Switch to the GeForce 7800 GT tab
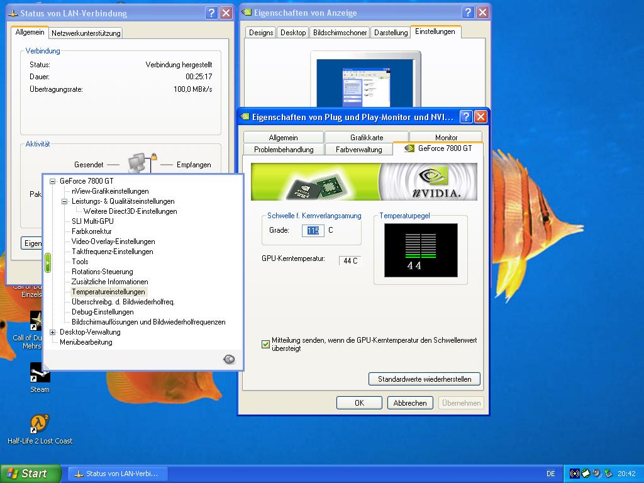Viewport: 644px width, 483px height. pos(438,148)
